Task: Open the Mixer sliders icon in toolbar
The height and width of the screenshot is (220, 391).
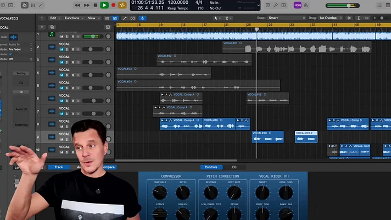Action: pos(33,5)
